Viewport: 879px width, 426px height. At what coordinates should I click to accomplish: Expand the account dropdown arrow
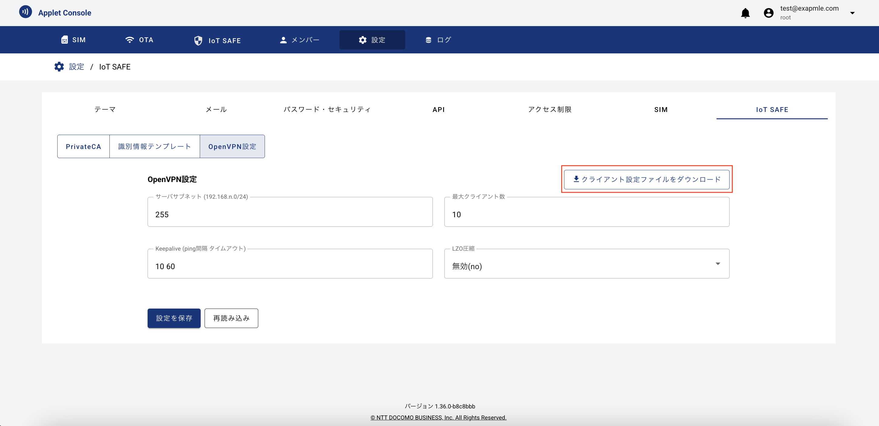coord(852,13)
